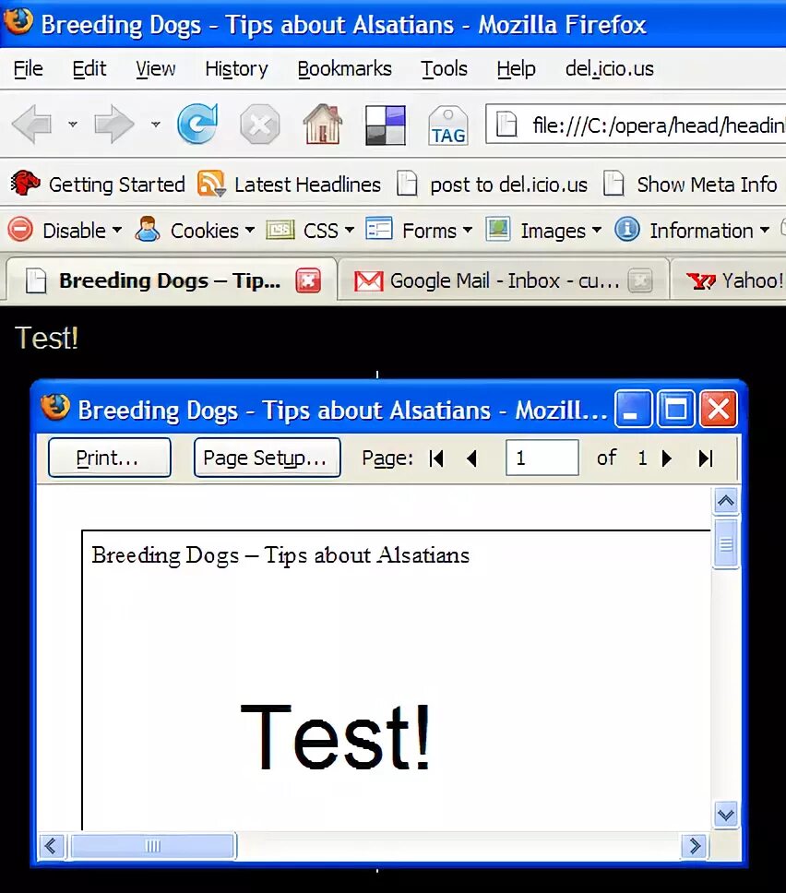Close the Breeding Dogs tab
Image resolution: width=786 pixels, height=893 pixels.
click(x=308, y=280)
